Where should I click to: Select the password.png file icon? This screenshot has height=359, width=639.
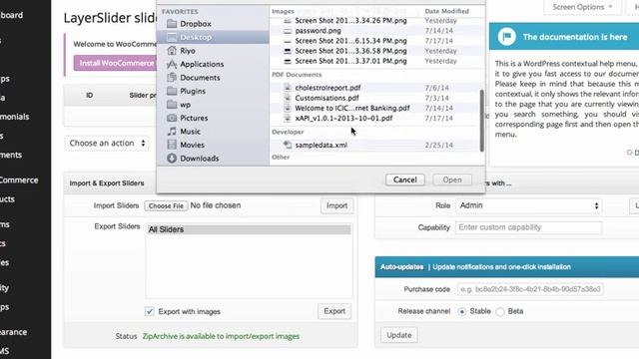pos(288,31)
